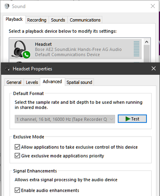Screen dimensions: 160x196
Task: Switch to the Recording tab
Action: [x=37, y=20]
